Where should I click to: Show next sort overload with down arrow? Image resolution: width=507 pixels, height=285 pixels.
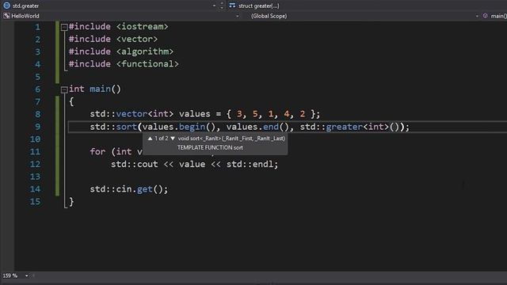[173, 139]
